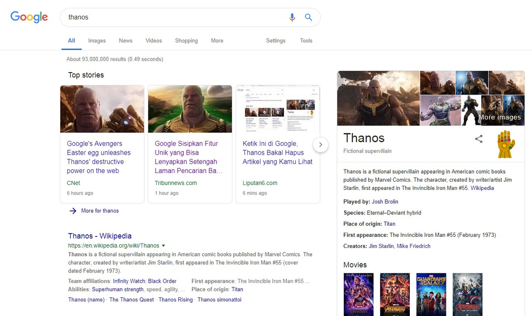532x316 pixels.
Task: Click the Titan link in Wikipedia result
Action: pos(237,289)
